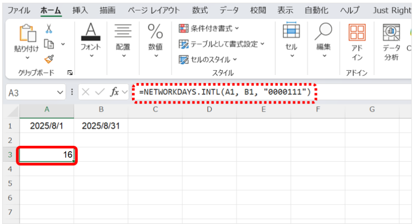Open the 編集 editing magnifier icon
The width and height of the screenshot is (413, 224).
323,31
